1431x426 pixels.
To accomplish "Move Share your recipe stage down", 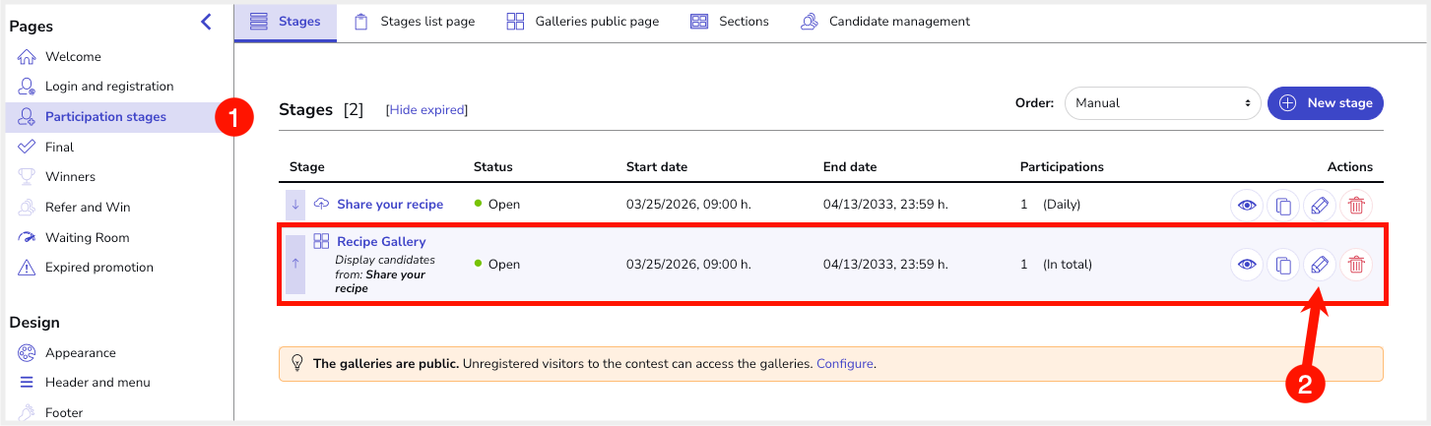I will (x=295, y=205).
